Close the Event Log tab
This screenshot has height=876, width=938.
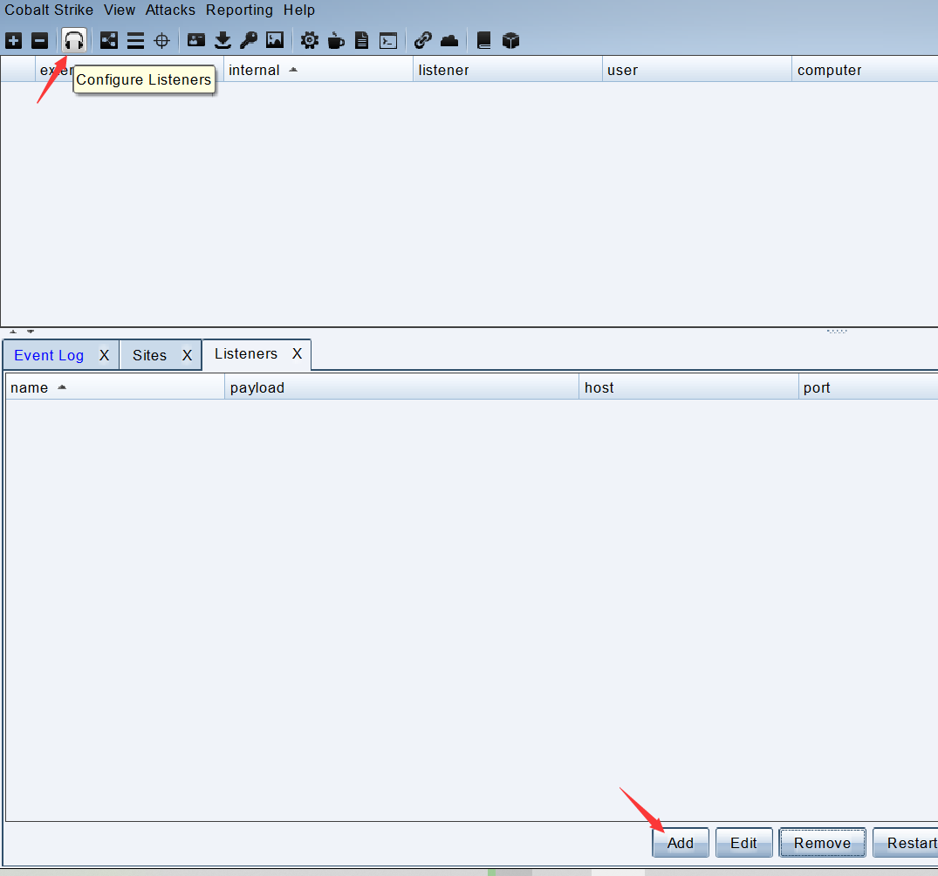104,355
